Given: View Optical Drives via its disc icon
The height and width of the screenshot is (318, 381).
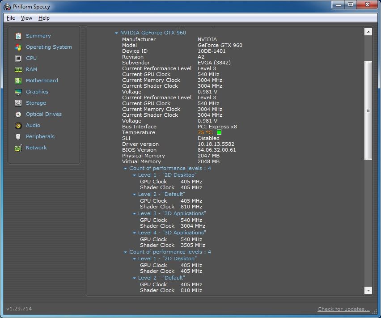Looking at the screenshot, I should click(x=18, y=114).
